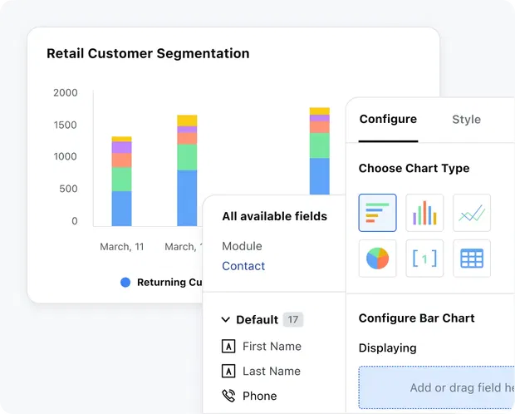
Task: Choose the pie chart type
Action: 377,259
